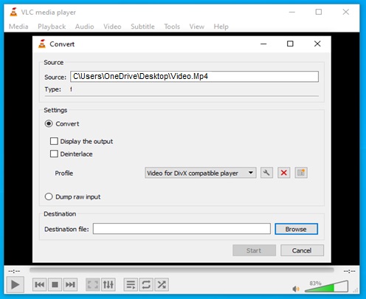Screen dimensions: 366x299
Task: Create a new profile icon
Action: (301, 173)
